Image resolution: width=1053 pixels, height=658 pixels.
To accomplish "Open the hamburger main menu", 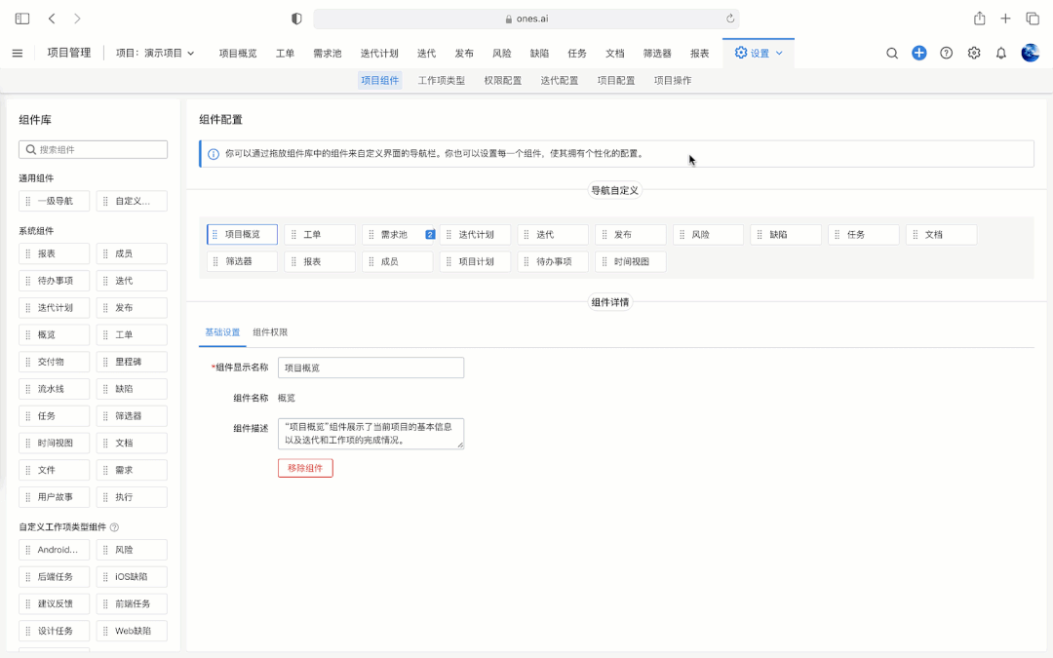I will click(18, 54).
